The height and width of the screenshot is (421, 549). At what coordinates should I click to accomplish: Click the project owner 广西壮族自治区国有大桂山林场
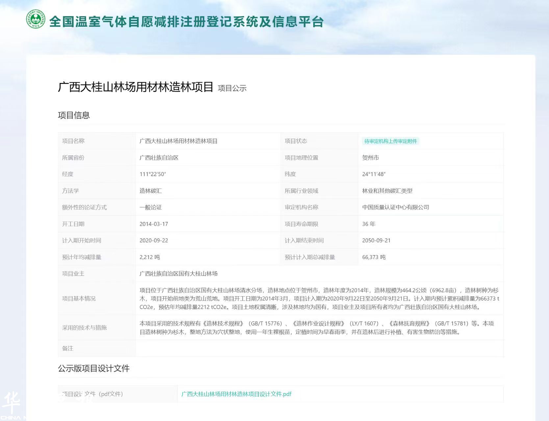point(178,274)
